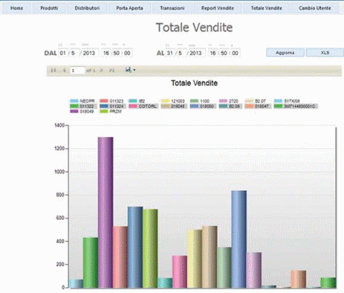This screenshot has width=344, height=293.
Task: Click the DAL day field
Action: pyautogui.click(x=63, y=53)
